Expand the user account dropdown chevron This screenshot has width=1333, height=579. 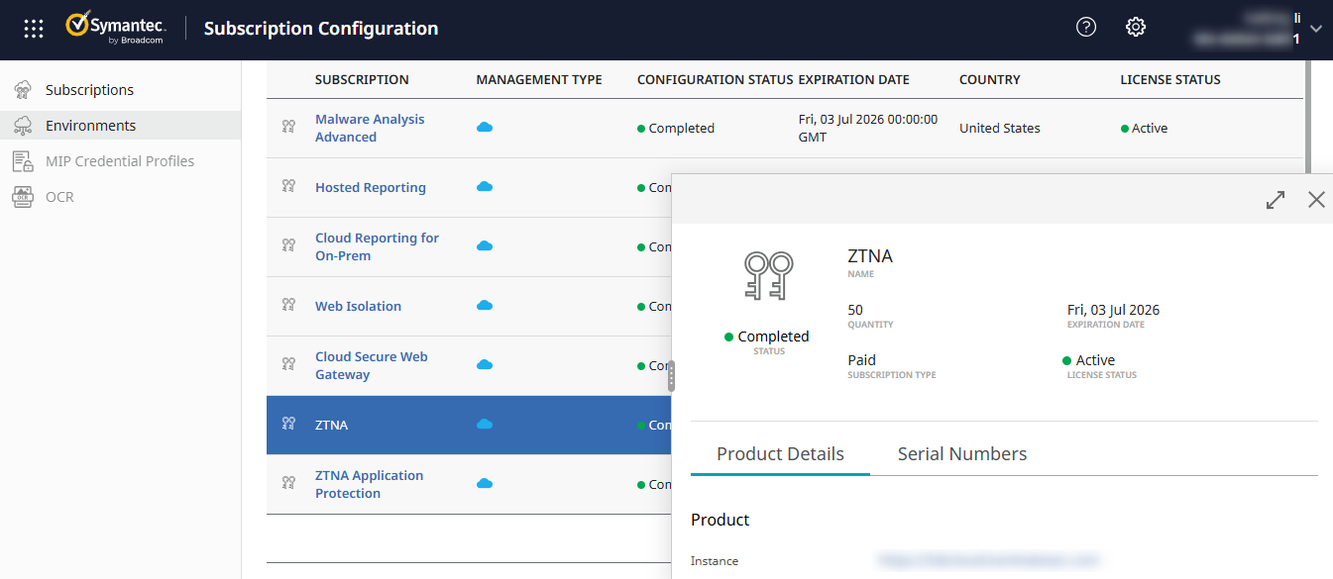pos(1316,29)
